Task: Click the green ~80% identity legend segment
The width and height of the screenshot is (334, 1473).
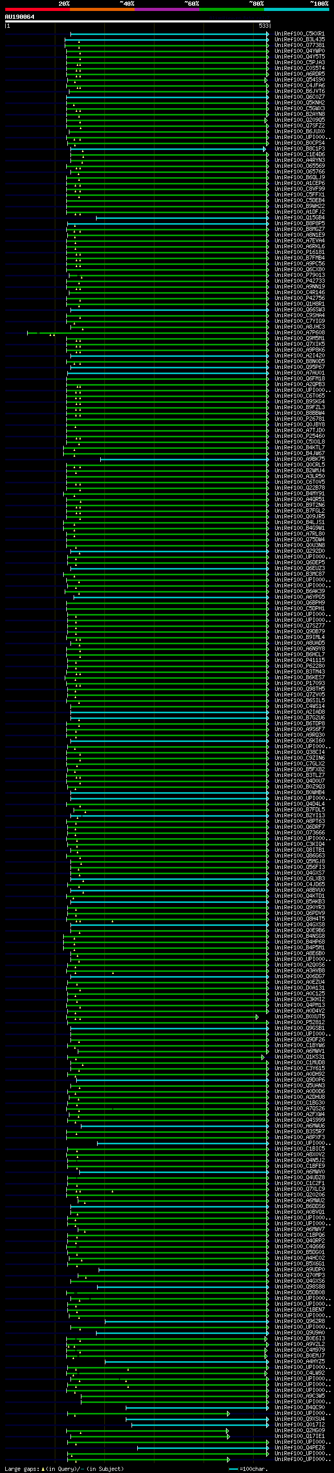Action: tap(232, 9)
